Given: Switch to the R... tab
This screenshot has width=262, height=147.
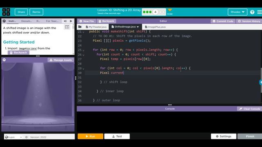Looking at the screenshot, I should point(38,21).
